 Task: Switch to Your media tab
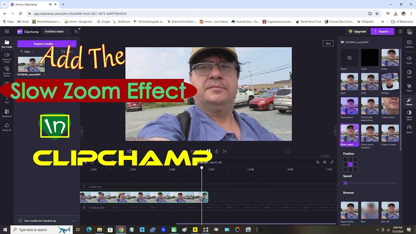point(7,44)
